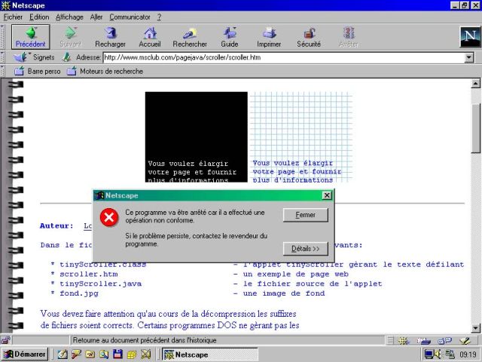The width and height of the screenshot is (482, 362).
Task: Close the Netscape error dialog with X
Action: tap(327, 195)
